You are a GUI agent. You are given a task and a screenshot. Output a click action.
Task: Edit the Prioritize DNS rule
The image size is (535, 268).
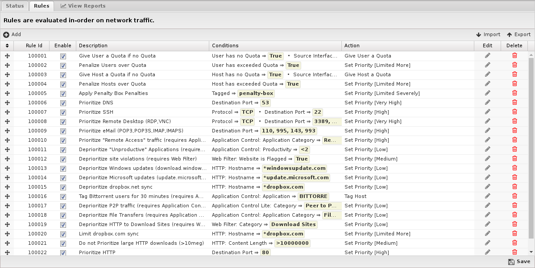[x=487, y=102]
